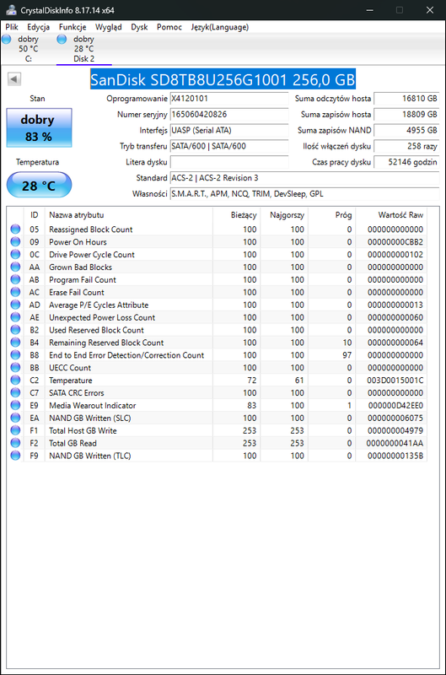
Task: Click the Temperatura label
Action: click(x=37, y=162)
